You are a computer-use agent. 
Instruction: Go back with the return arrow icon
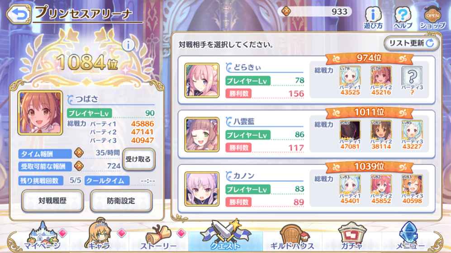point(19,14)
